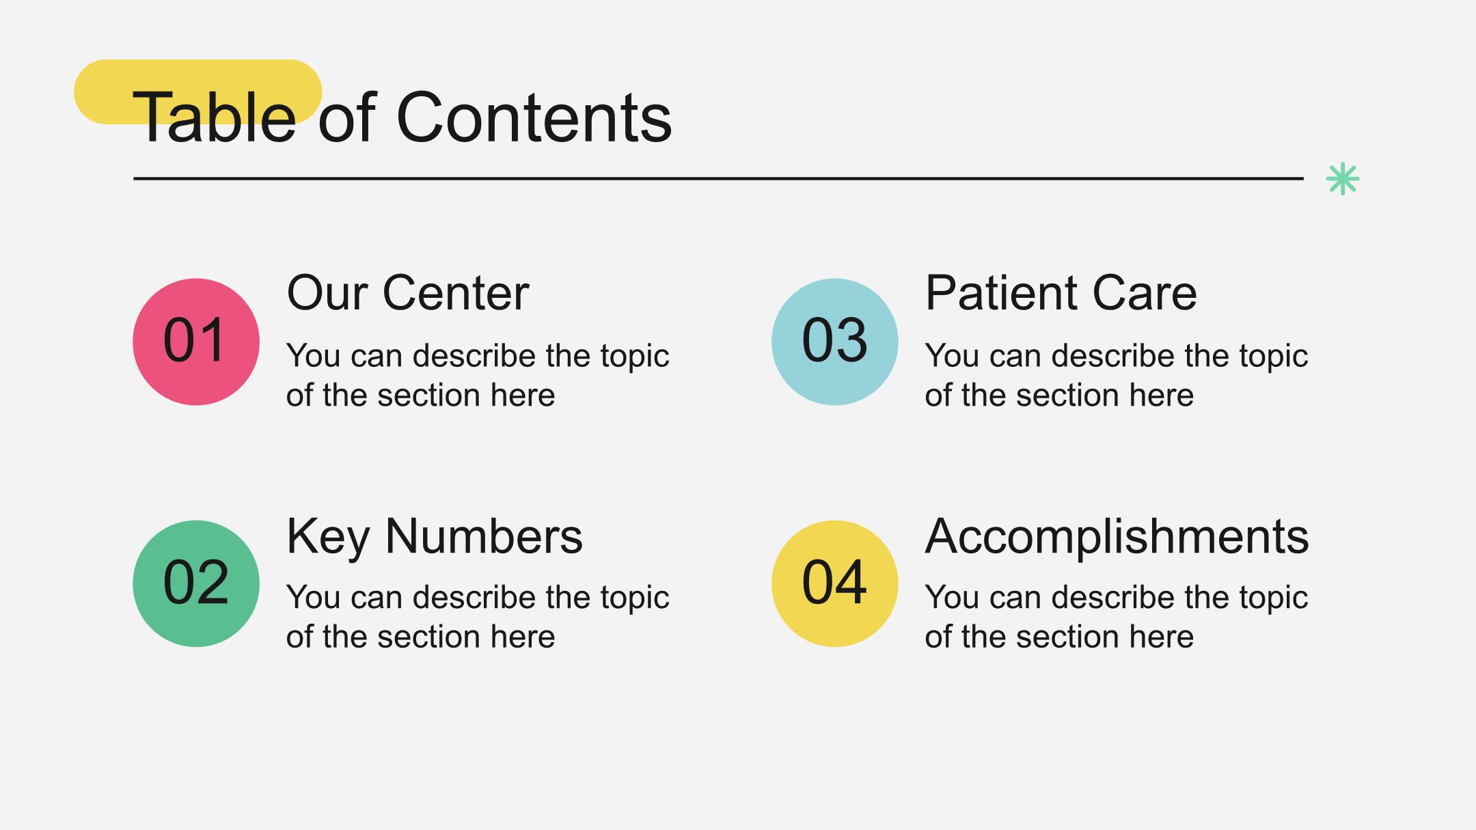Open the Patient Care heading
Image resolution: width=1476 pixels, height=830 pixels.
click(1061, 293)
